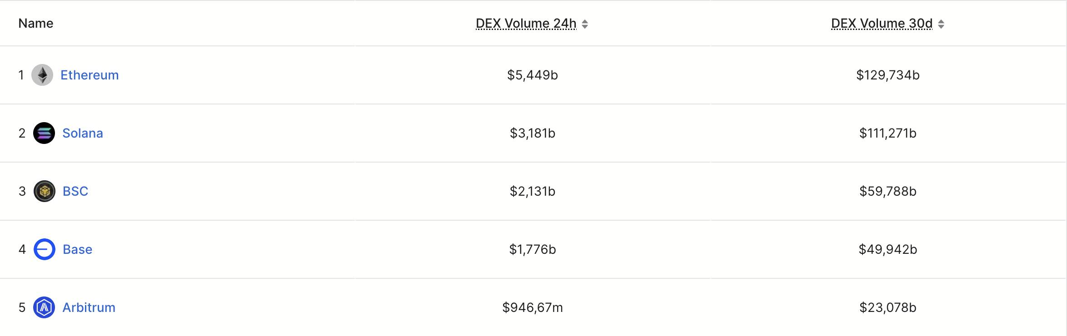The height and width of the screenshot is (336, 1067).
Task: Select Base's $49,942b 30d volume cell
Action: coord(888,249)
